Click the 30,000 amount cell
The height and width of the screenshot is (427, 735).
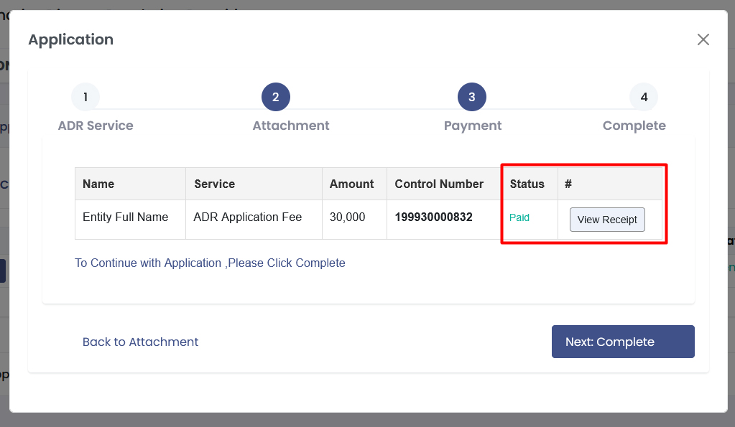click(x=348, y=217)
